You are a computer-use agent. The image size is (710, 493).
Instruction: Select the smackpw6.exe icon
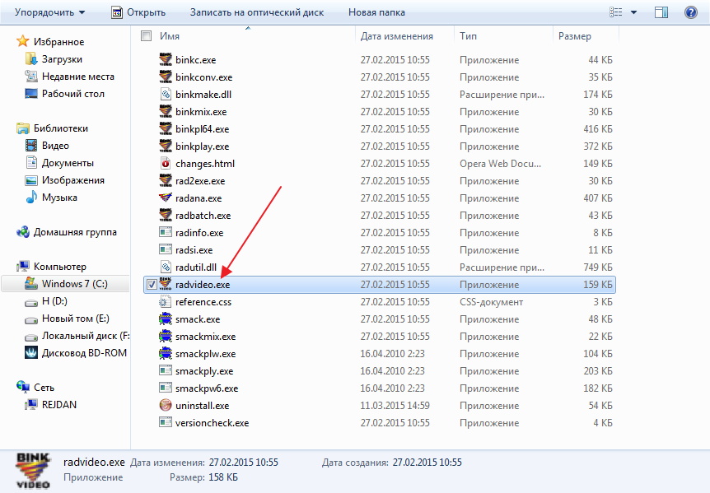click(166, 388)
